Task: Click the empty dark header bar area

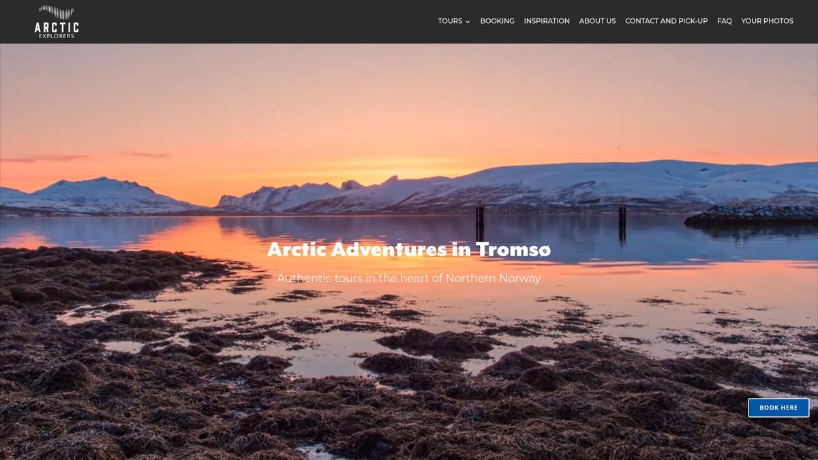Action: click(x=259, y=21)
